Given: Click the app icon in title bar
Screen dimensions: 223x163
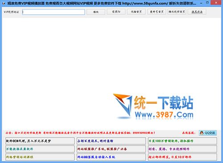Looking at the screenshot, I should tap(4, 3).
